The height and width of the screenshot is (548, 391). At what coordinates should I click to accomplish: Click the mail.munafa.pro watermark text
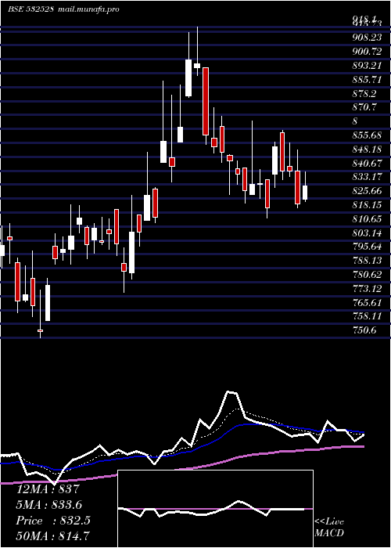tap(88, 9)
